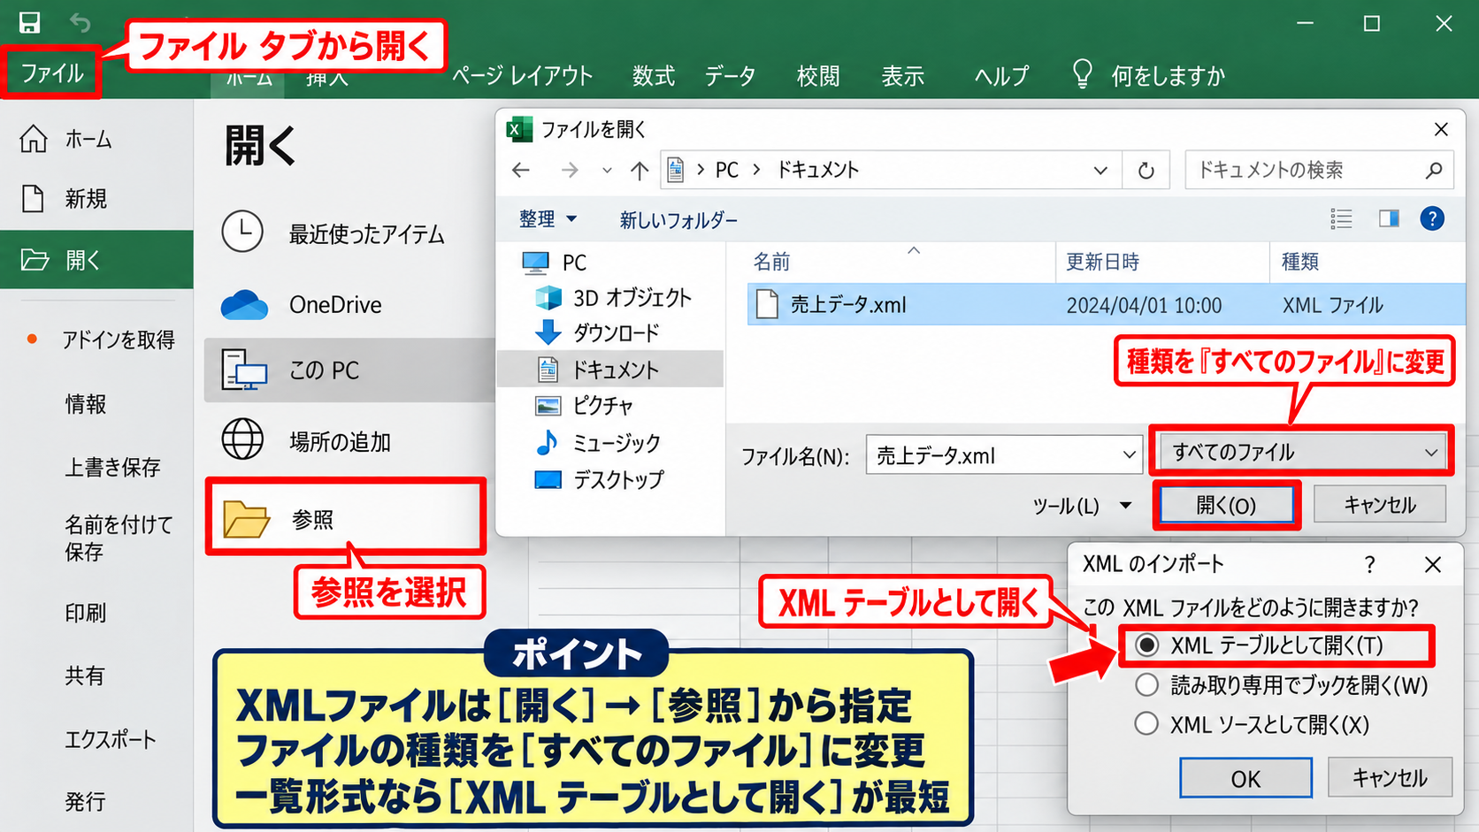1479x832 pixels.
Task: Click the 開く(O) button
Action: click(1226, 505)
